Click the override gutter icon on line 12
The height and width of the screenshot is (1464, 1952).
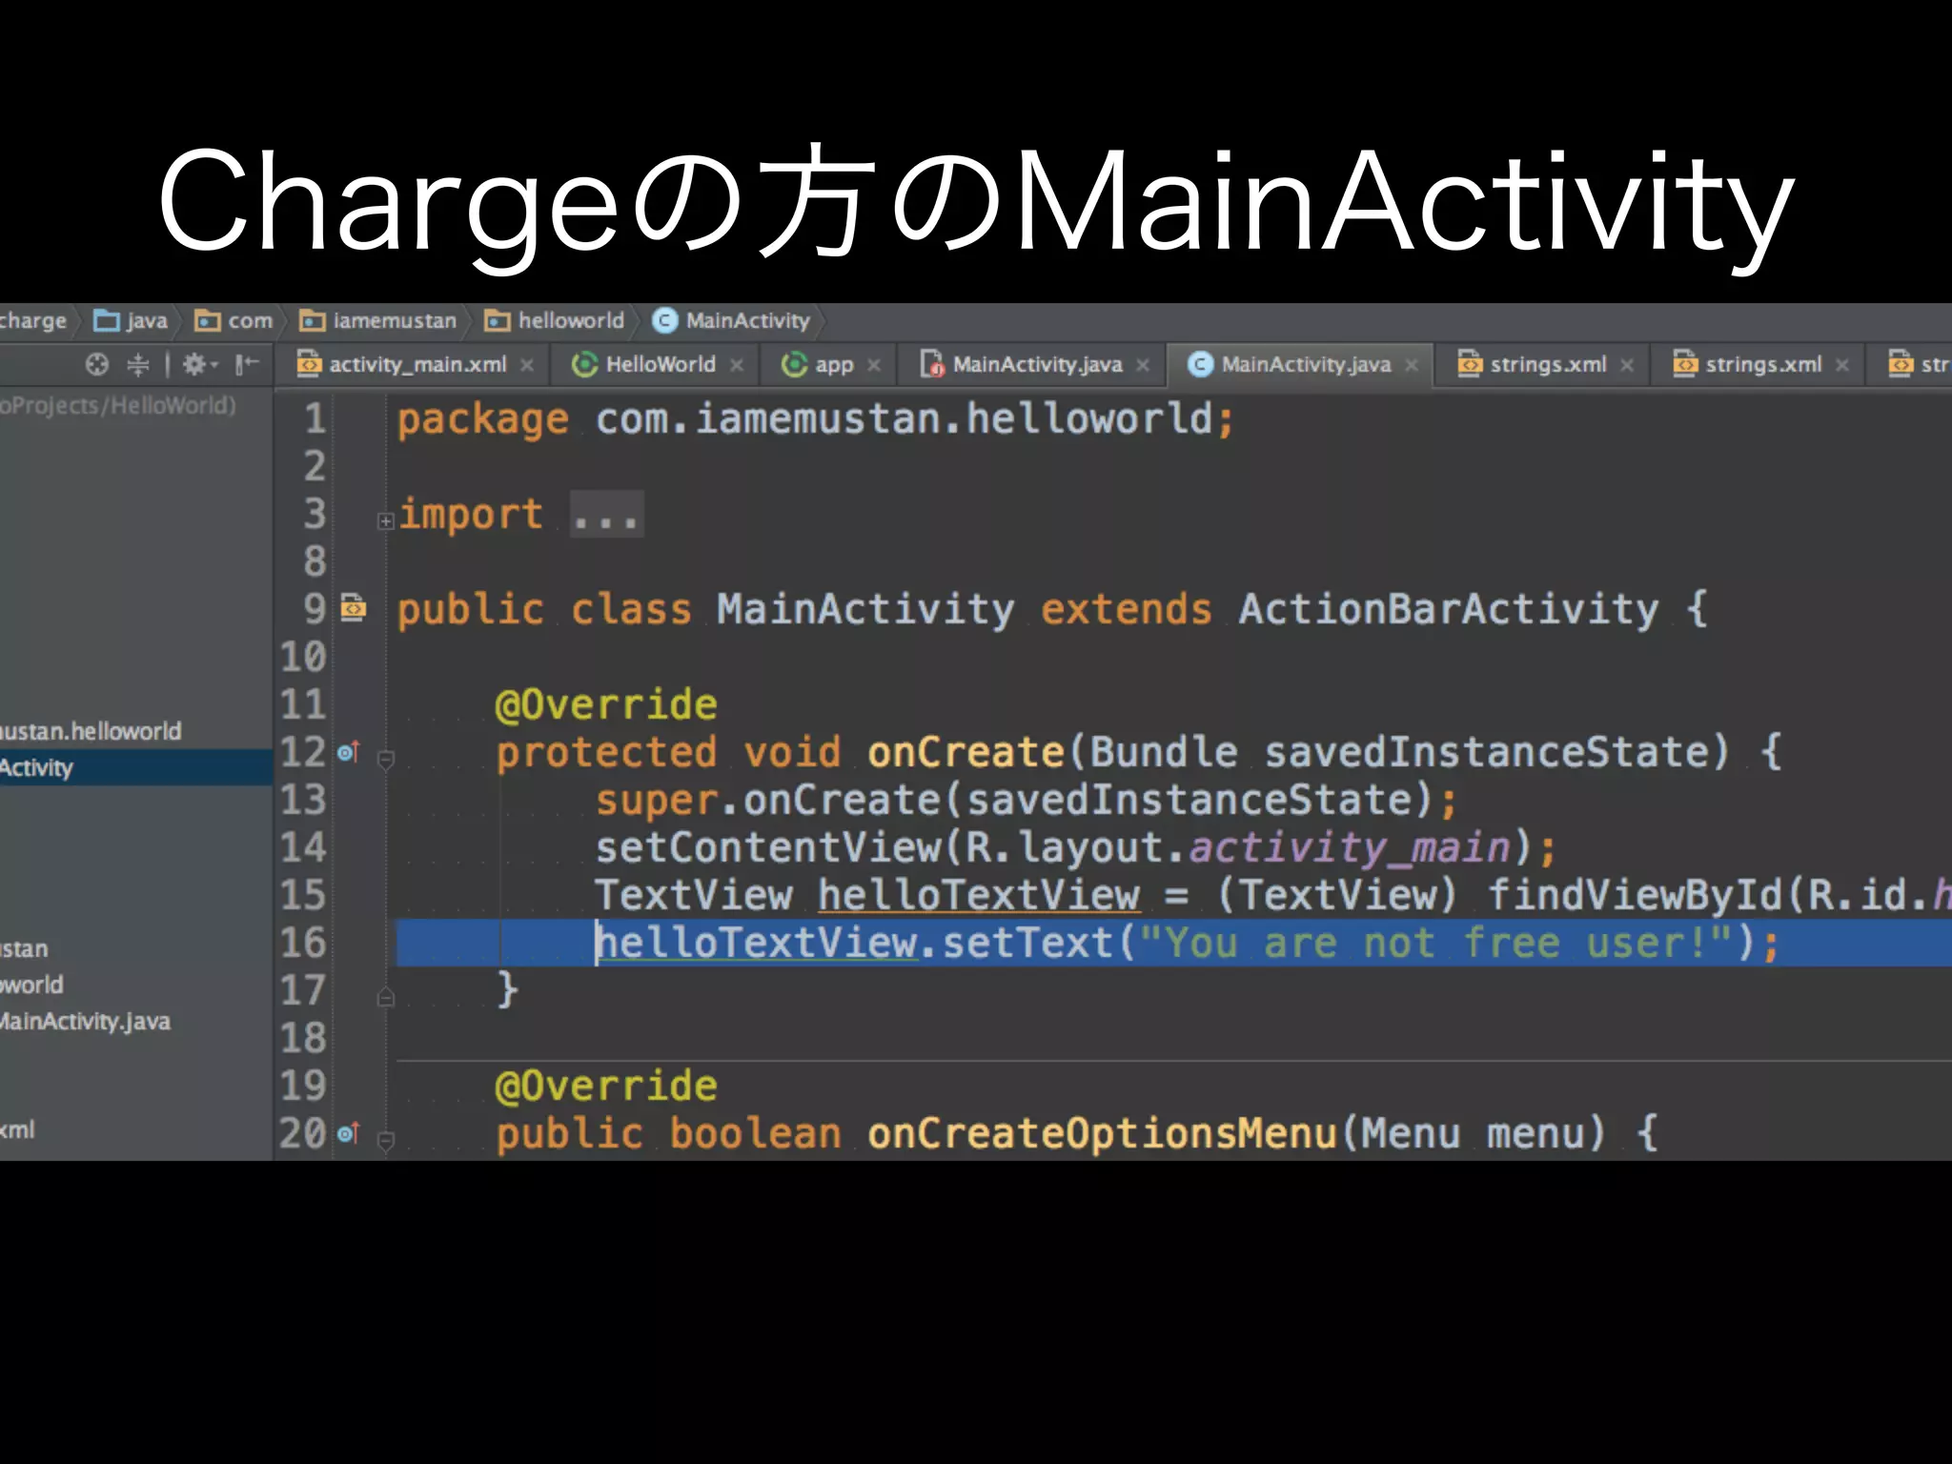coord(349,752)
